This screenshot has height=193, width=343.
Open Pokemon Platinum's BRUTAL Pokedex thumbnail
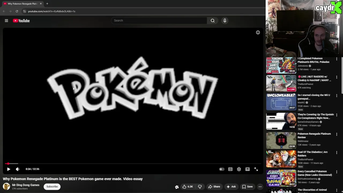[281, 65]
